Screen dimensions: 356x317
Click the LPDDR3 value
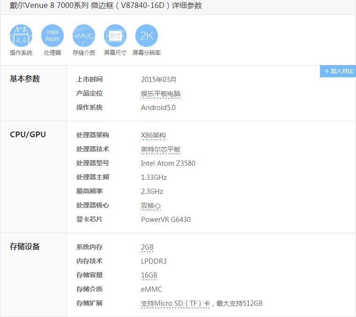coord(154,261)
